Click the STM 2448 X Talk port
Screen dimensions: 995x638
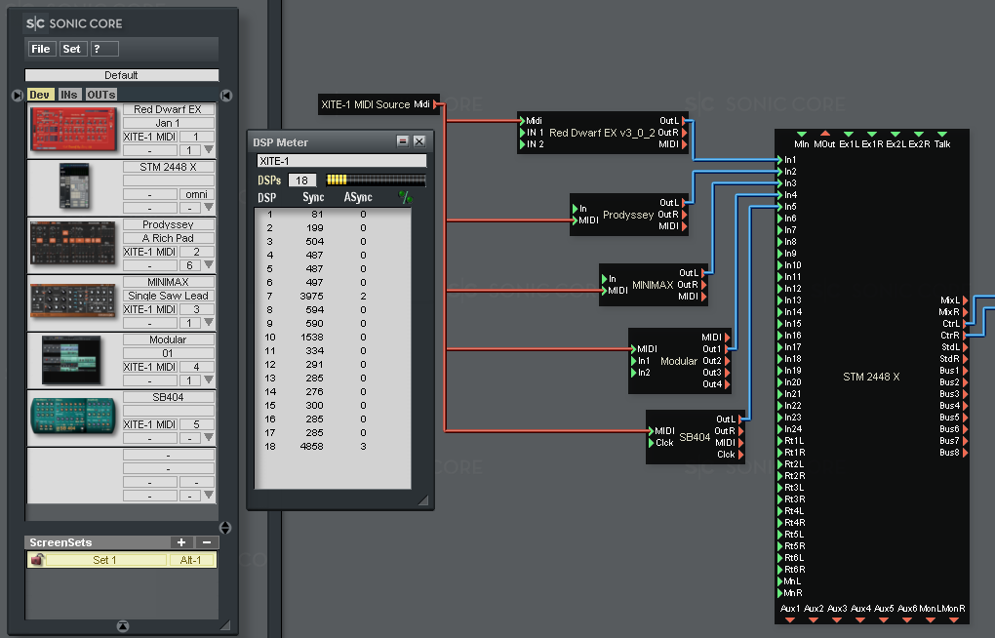pyautogui.click(x=942, y=134)
